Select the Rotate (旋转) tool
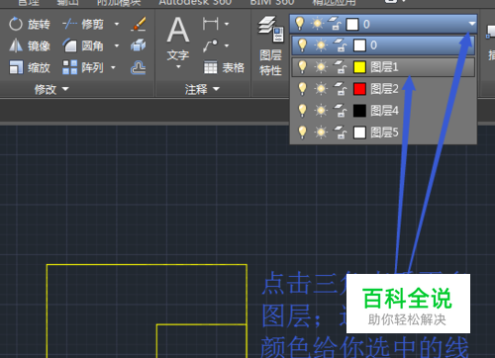 coord(29,24)
